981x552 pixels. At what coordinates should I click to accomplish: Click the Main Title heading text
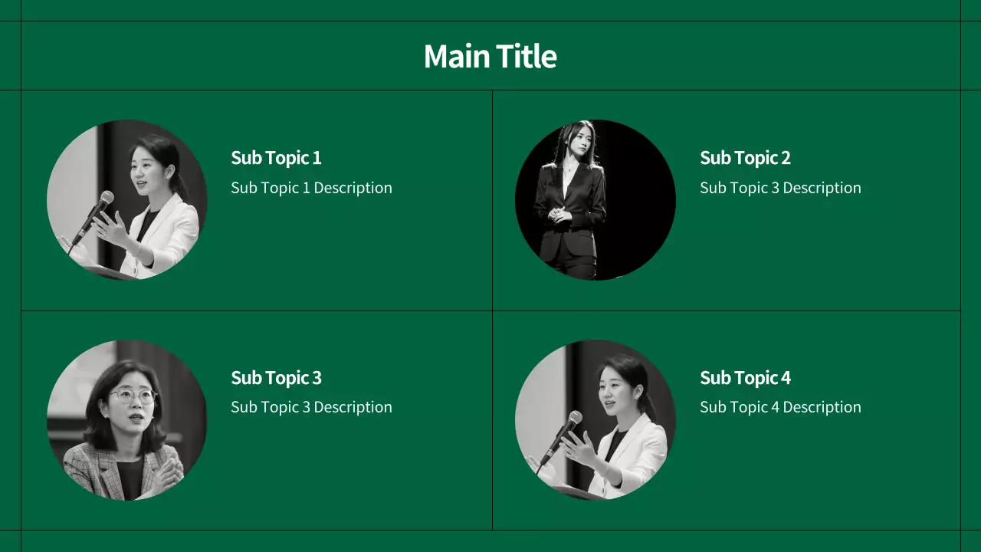(x=490, y=57)
